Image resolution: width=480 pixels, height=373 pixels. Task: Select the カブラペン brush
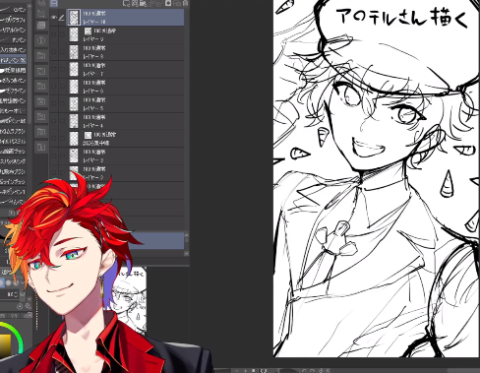tap(13, 91)
